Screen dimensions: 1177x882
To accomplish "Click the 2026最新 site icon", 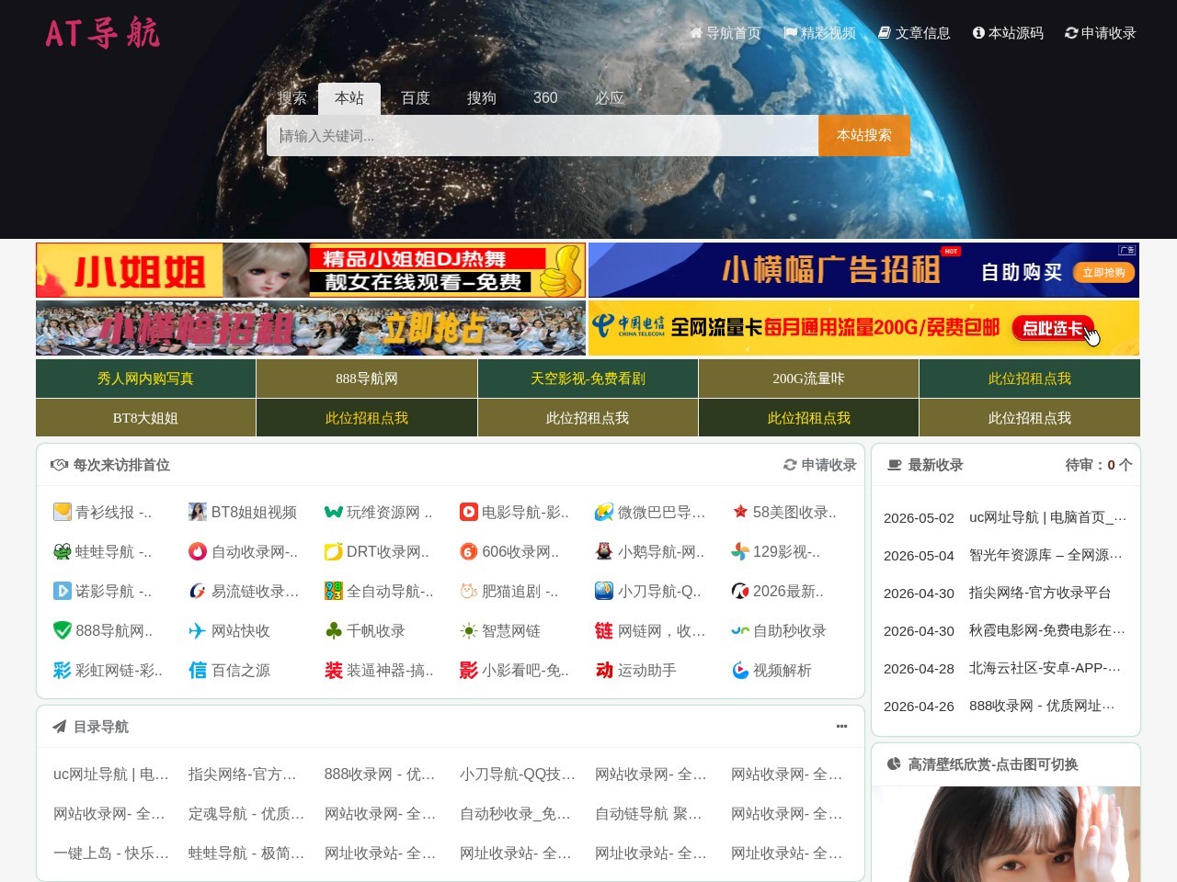I will point(740,591).
